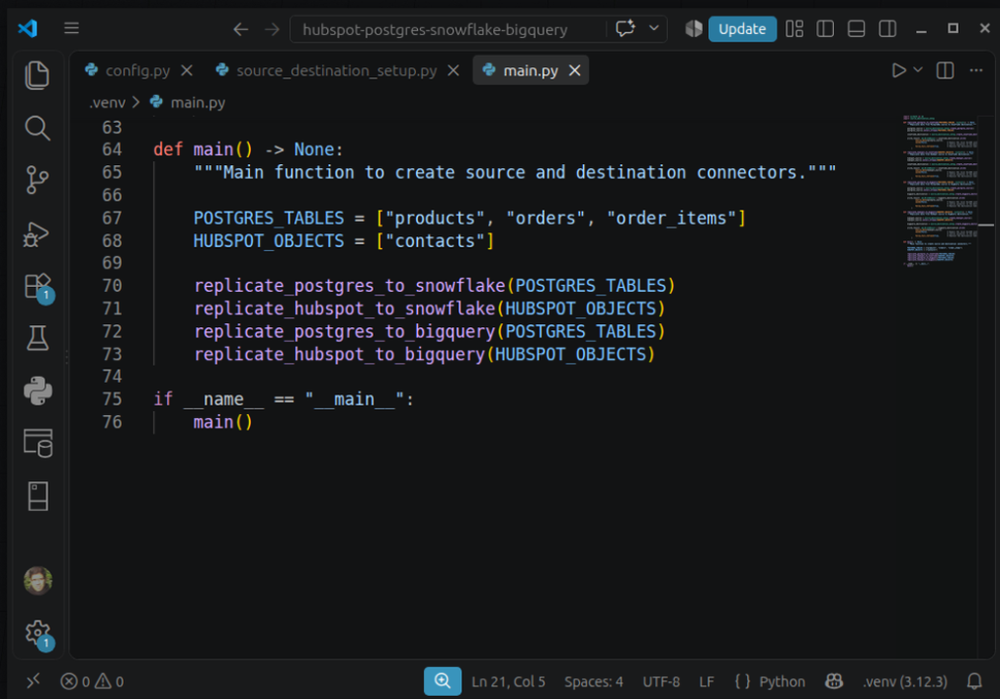1000x699 pixels.
Task: Click the Update button
Action: (742, 29)
